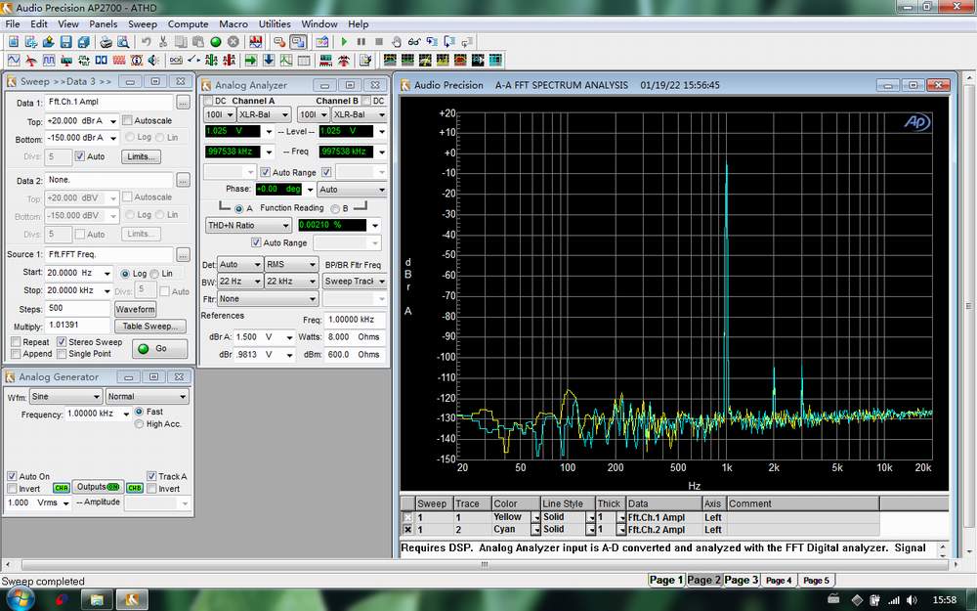Click the Waveform button
This screenshot has width=977, height=611.
pos(135,309)
